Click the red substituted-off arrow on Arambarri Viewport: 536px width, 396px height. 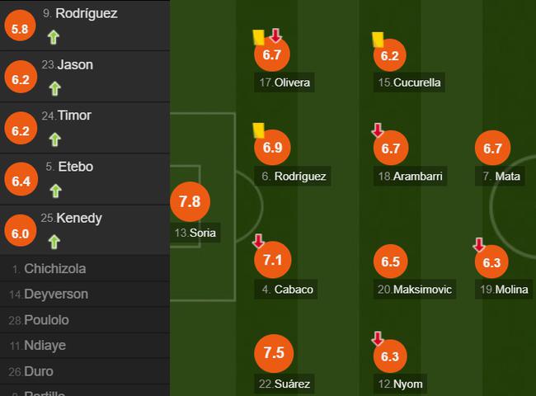pos(378,130)
